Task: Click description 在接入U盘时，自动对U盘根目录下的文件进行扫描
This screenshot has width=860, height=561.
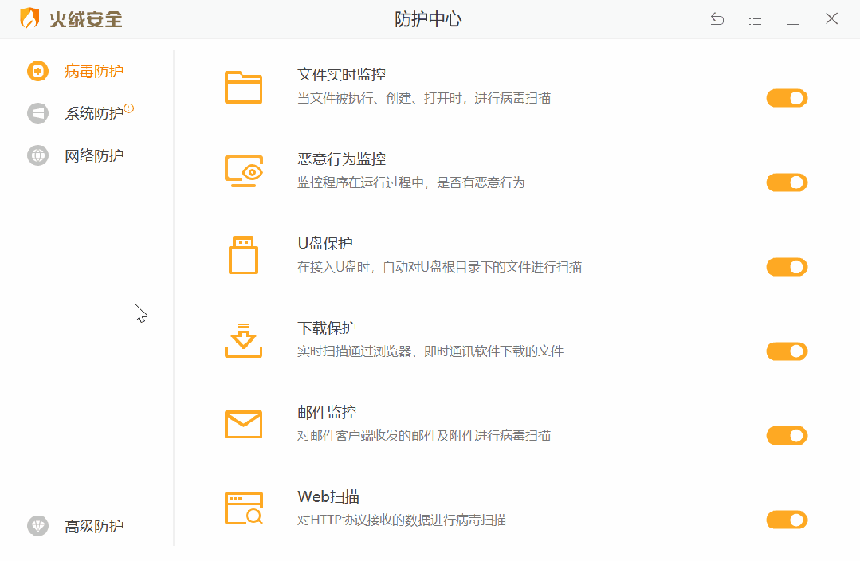Action: click(439, 267)
